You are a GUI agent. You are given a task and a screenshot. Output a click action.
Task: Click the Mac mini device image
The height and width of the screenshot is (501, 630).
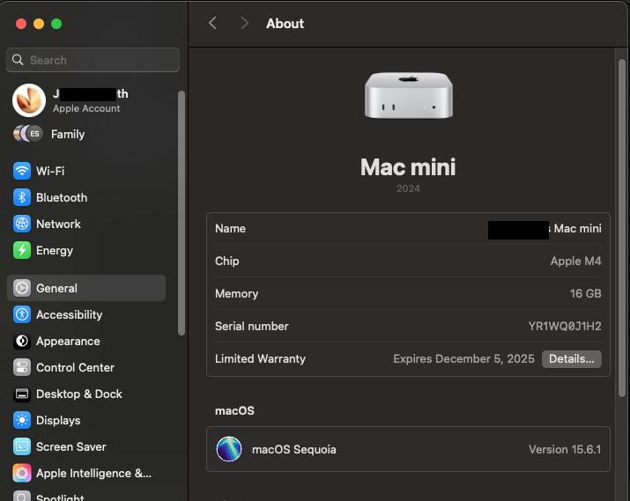(409, 95)
